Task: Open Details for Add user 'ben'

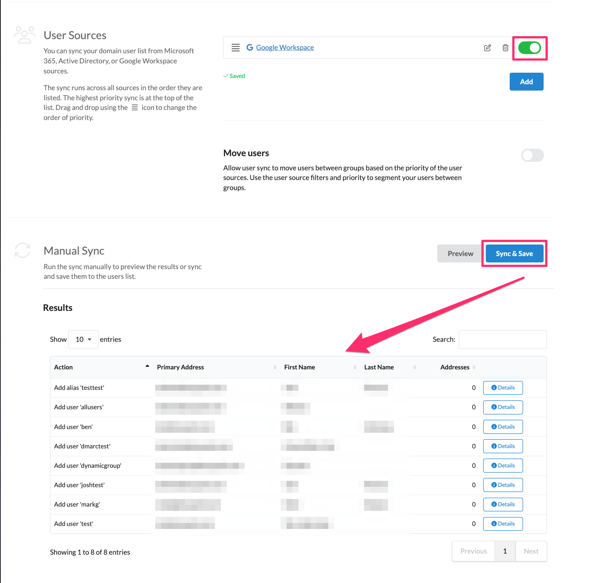Action: pos(503,427)
